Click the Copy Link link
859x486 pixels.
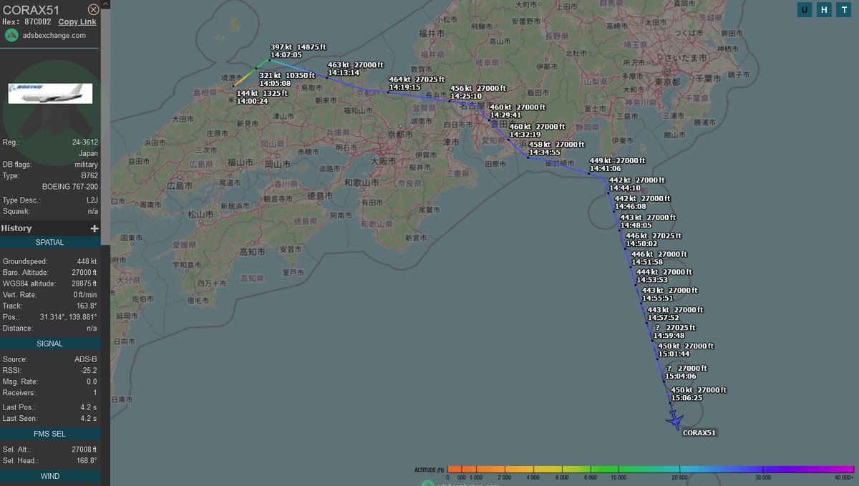(77, 22)
